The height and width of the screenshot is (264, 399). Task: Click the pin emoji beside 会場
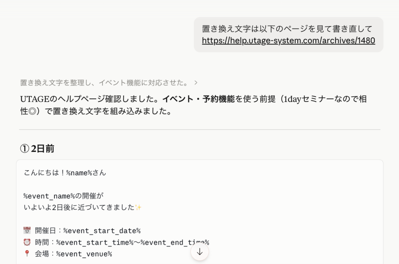tap(26, 253)
